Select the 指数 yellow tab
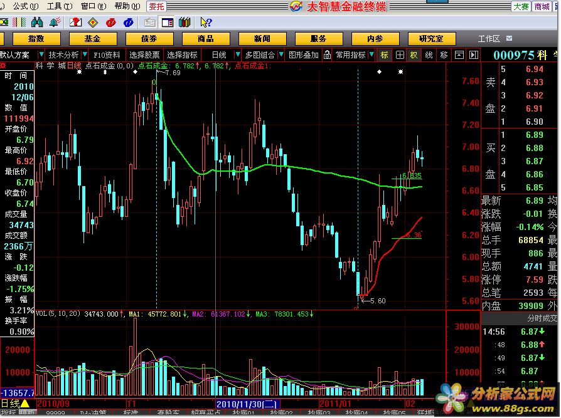Image resolution: width=561 pixels, height=418 pixels. [36, 39]
